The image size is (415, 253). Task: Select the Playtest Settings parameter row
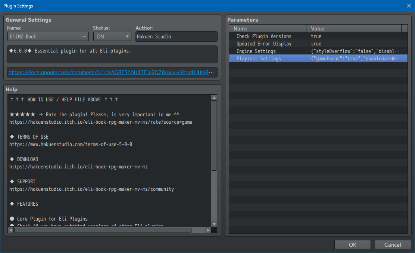(318, 58)
